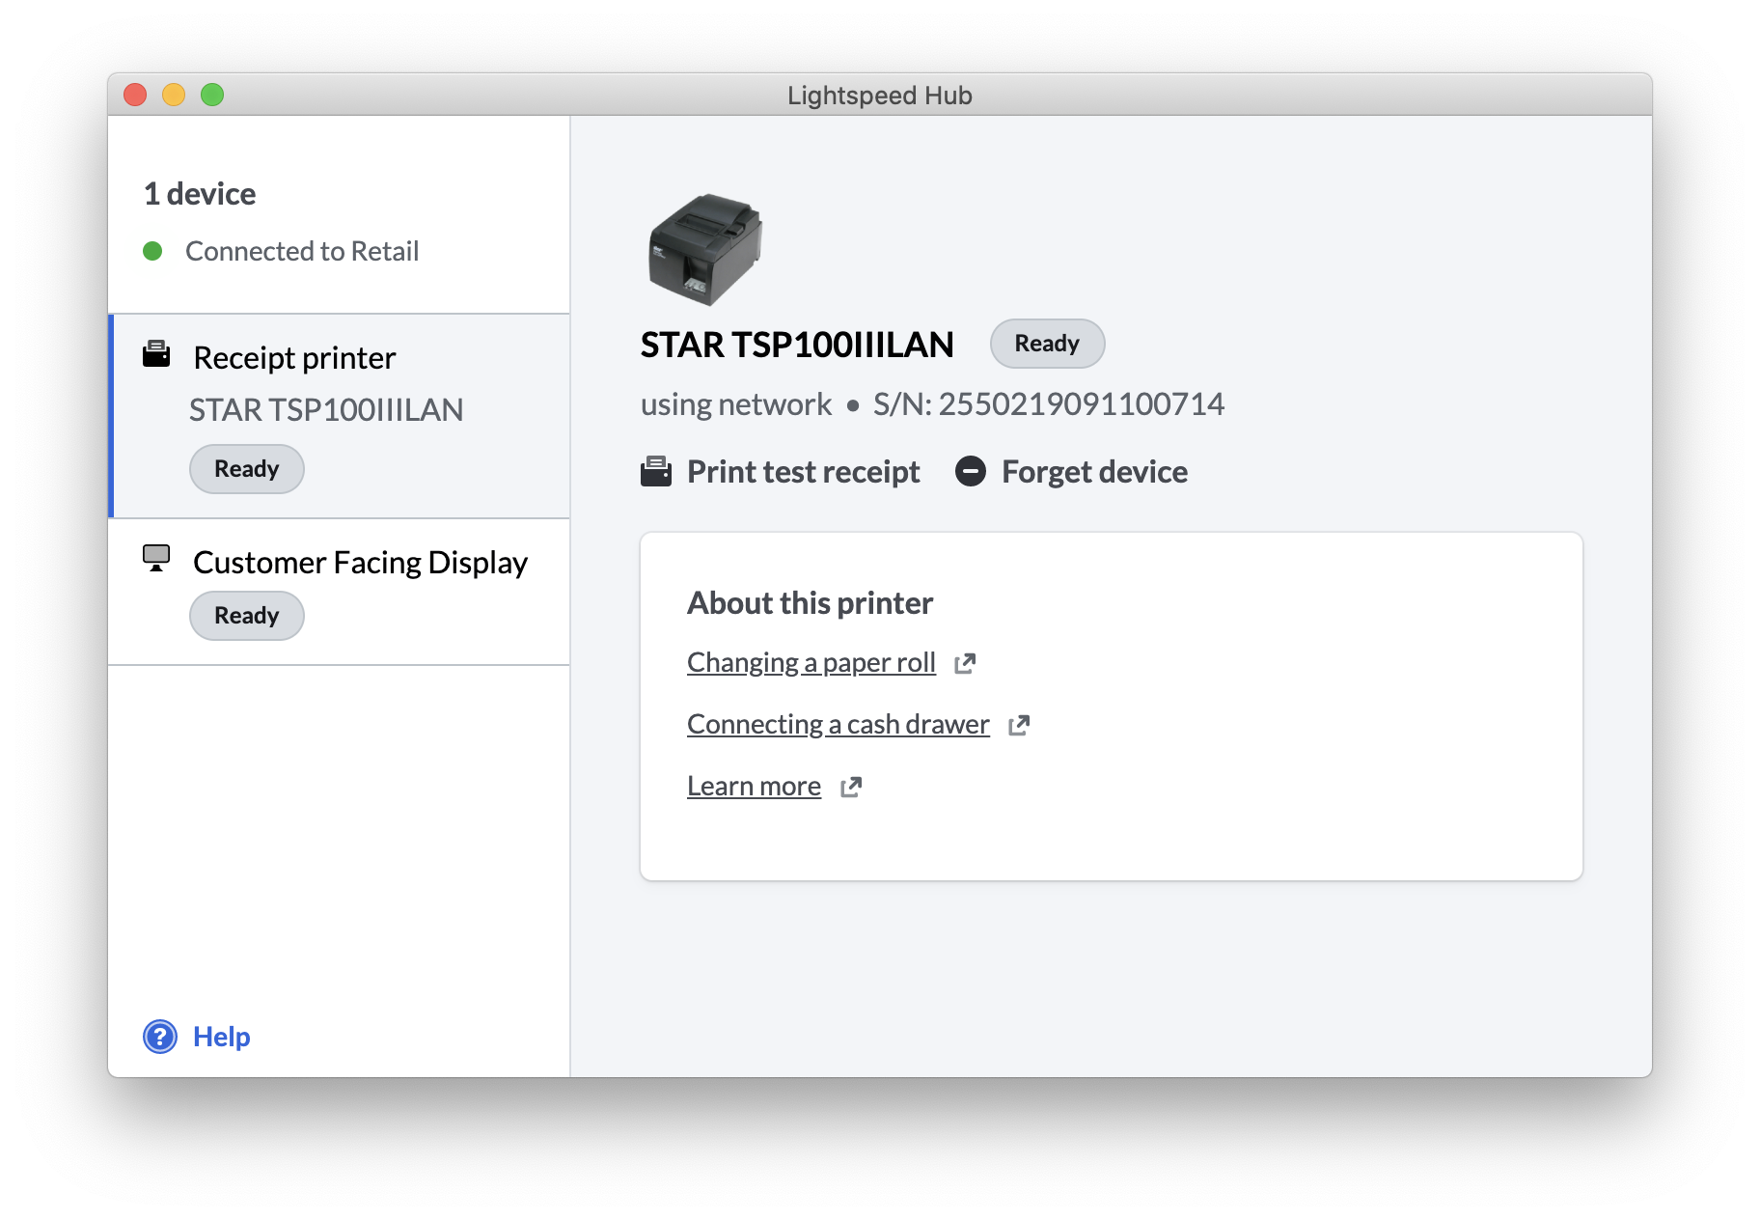Click the blue question mark Help icon
Viewport: 1760px width, 1220px height.
(x=160, y=1037)
